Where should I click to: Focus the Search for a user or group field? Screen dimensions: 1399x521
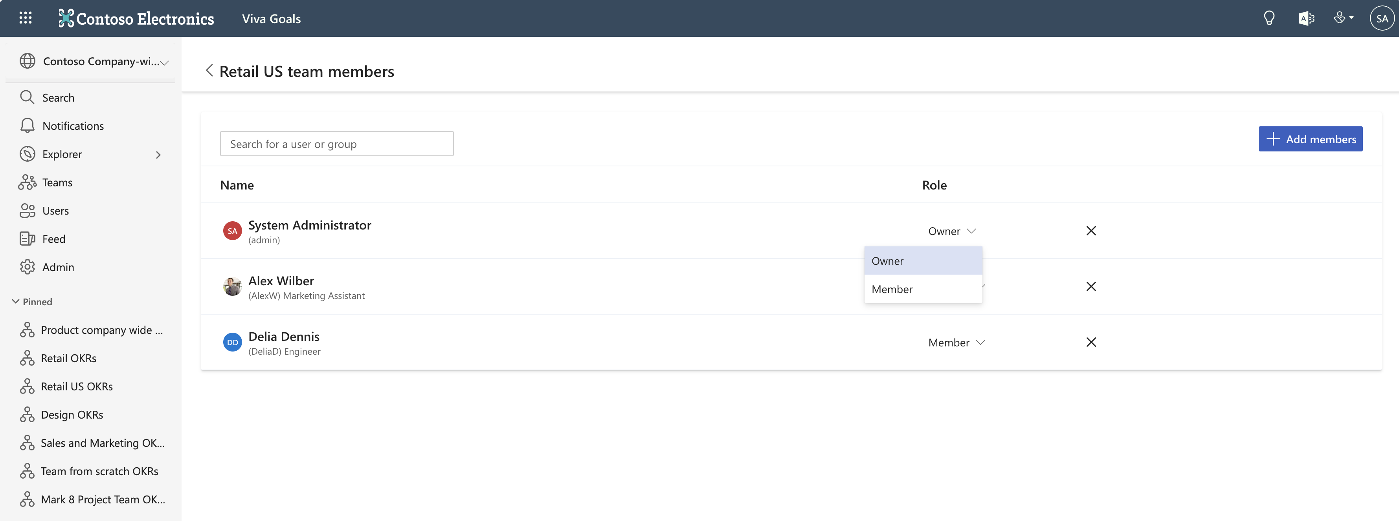(x=337, y=144)
